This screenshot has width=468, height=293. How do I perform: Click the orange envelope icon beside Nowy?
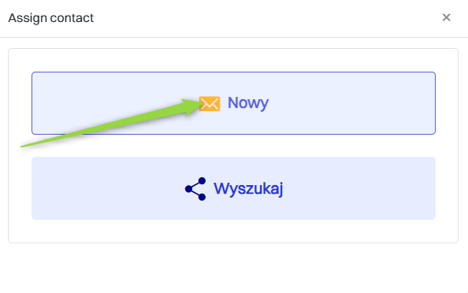[x=210, y=103]
